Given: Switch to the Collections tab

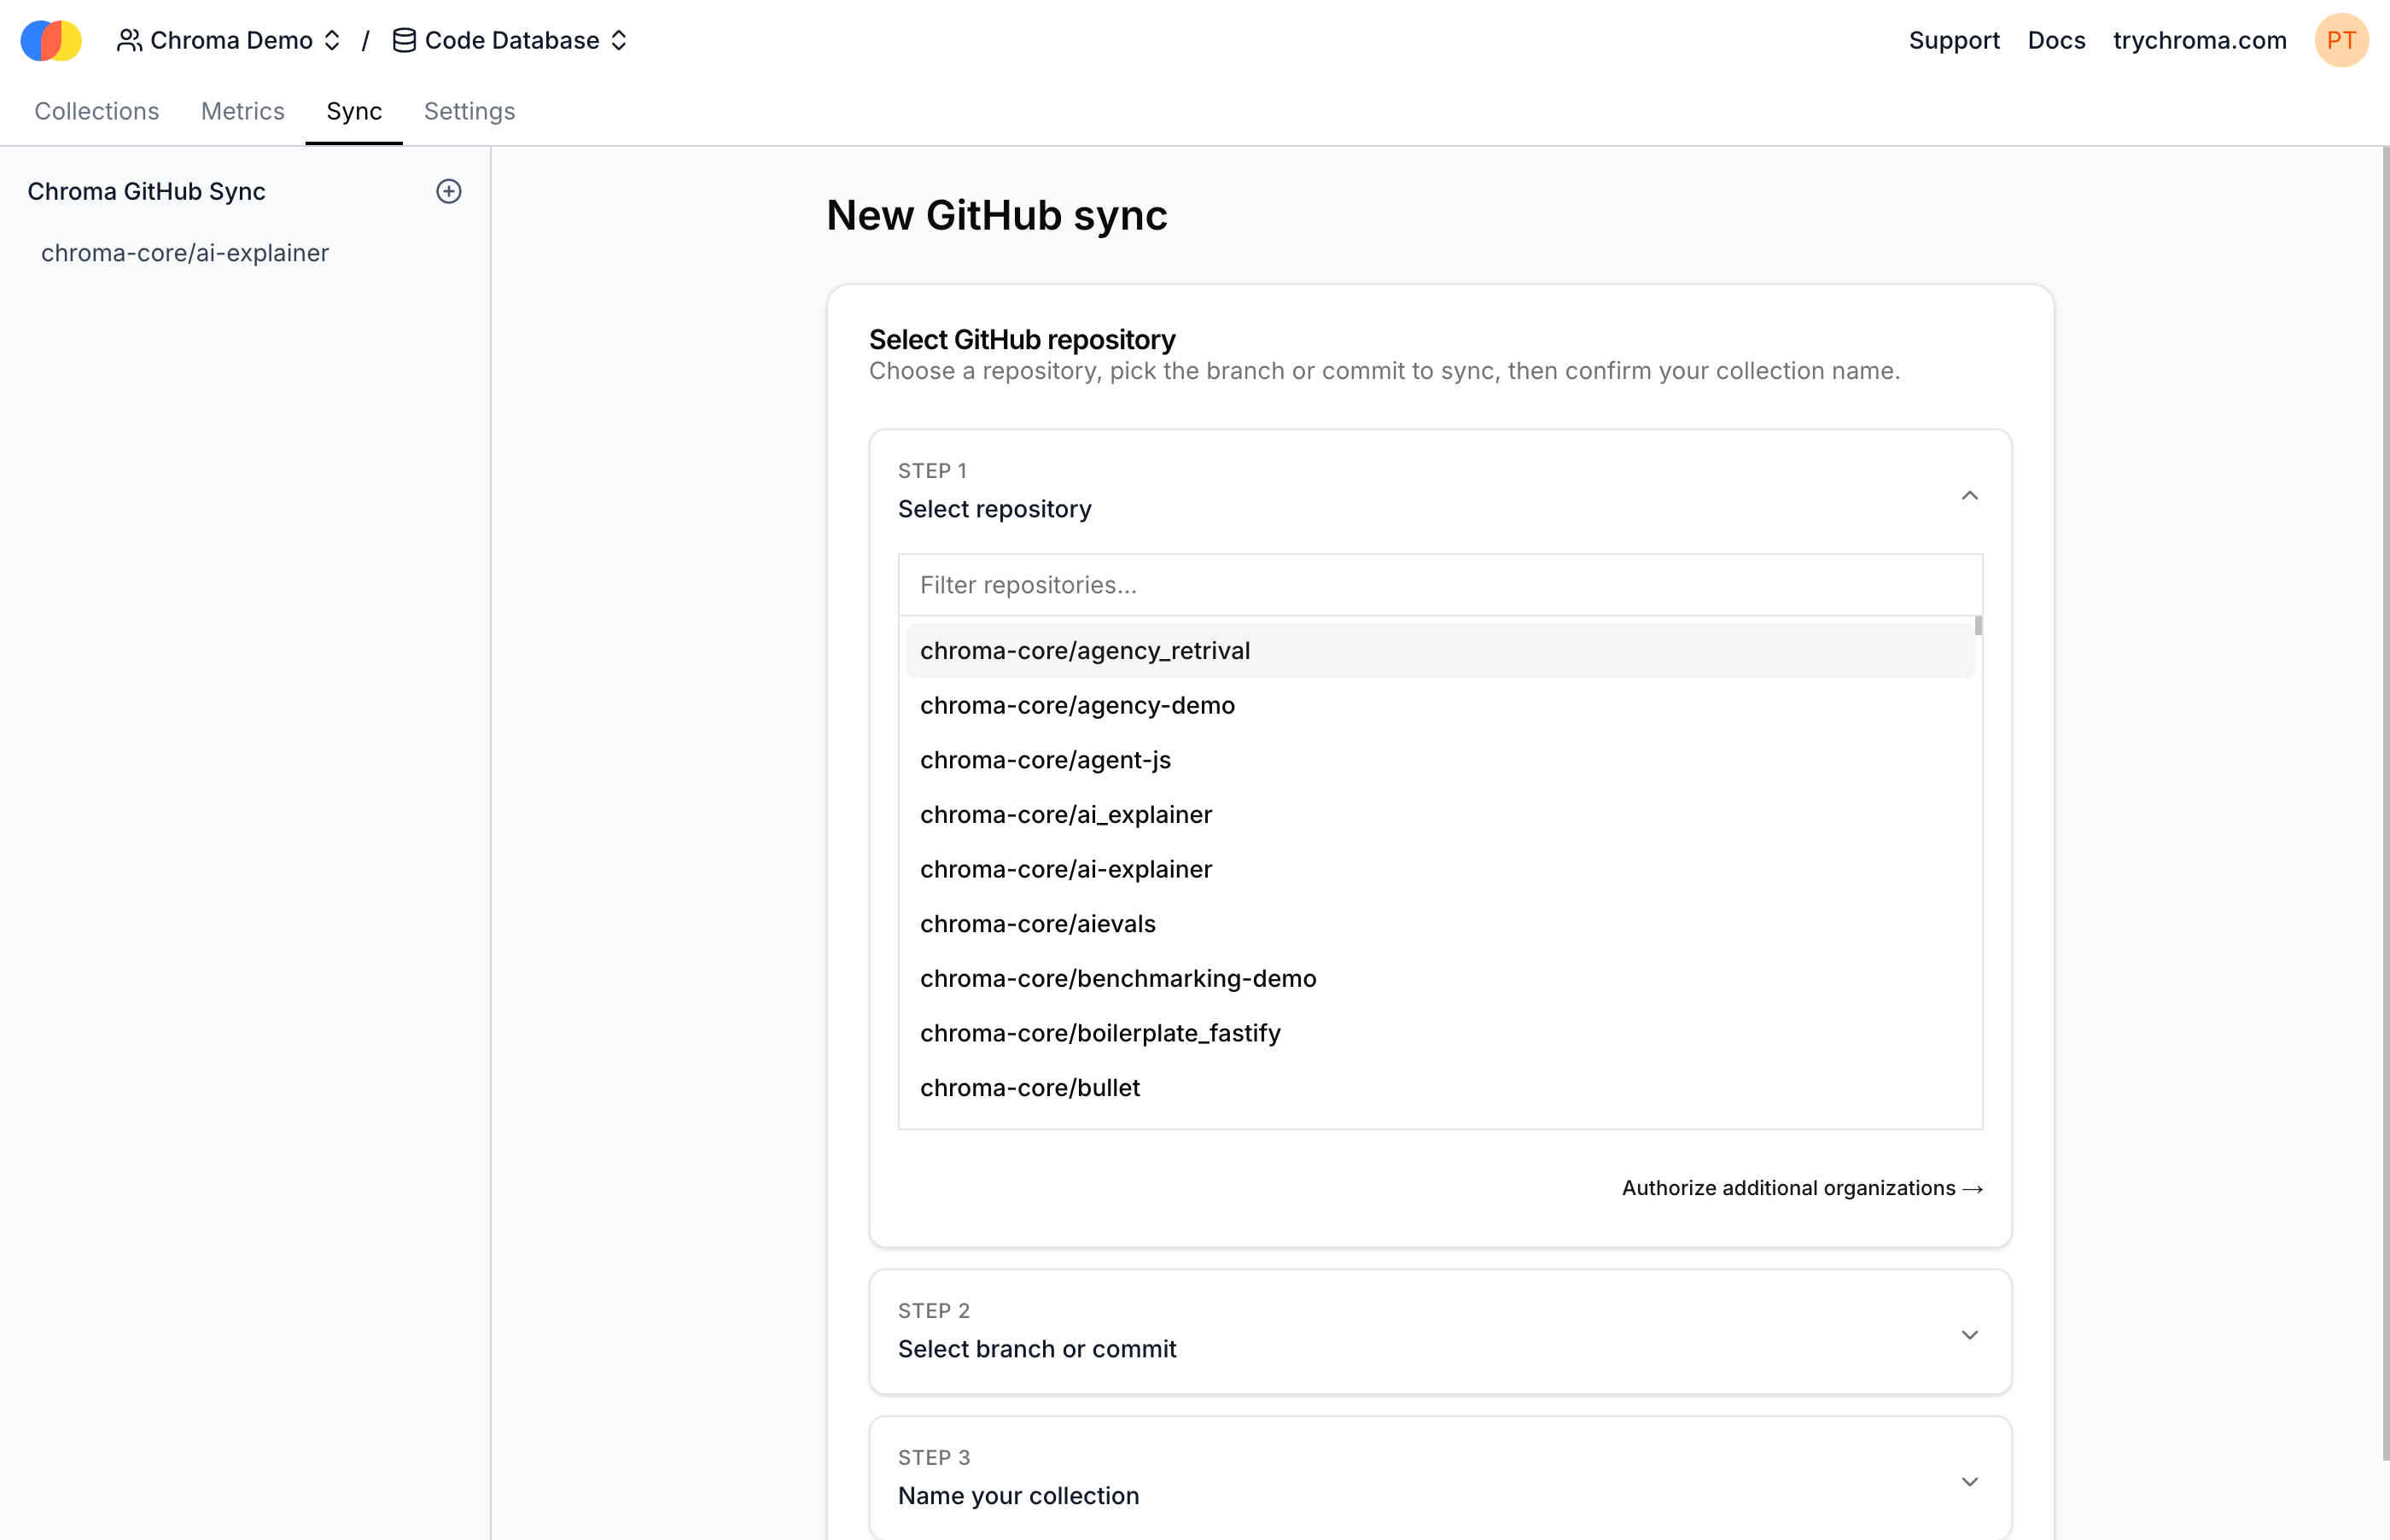Looking at the screenshot, I should pyautogui.click(x=96, y=111).
